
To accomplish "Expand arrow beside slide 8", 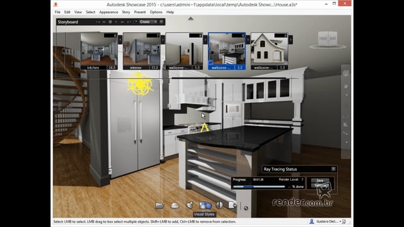I will [x=205, y=40].
